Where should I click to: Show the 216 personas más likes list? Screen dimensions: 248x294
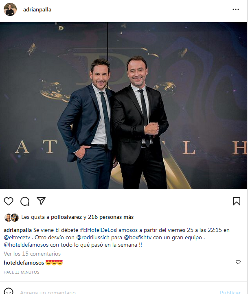(x=111, y=217)
